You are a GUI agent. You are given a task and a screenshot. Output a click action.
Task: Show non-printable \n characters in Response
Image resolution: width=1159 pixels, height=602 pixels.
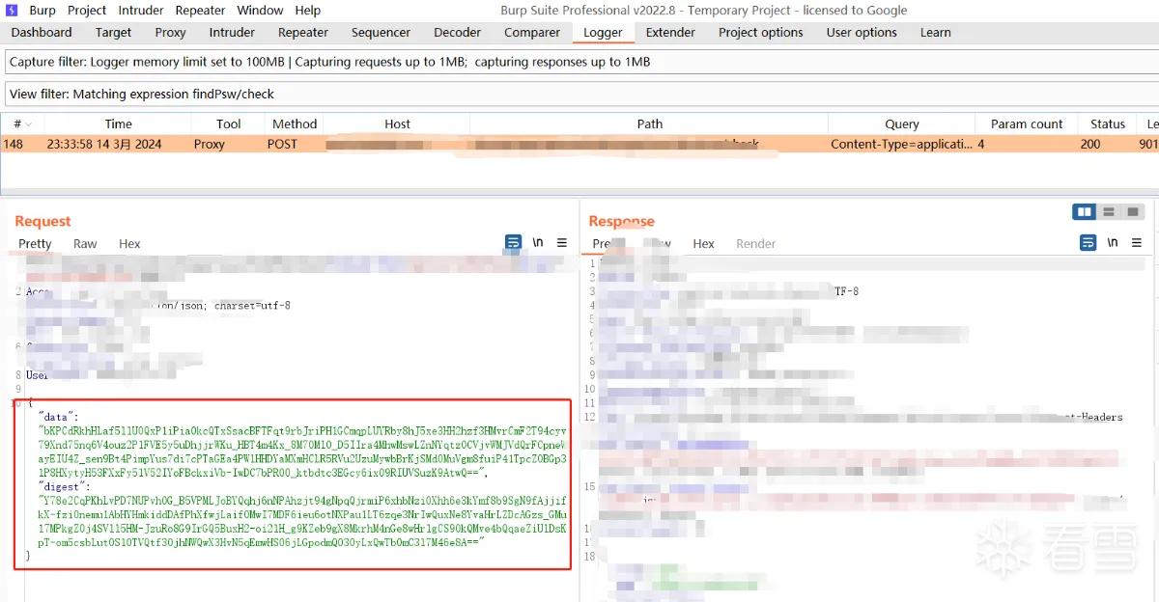[1113, 243]
